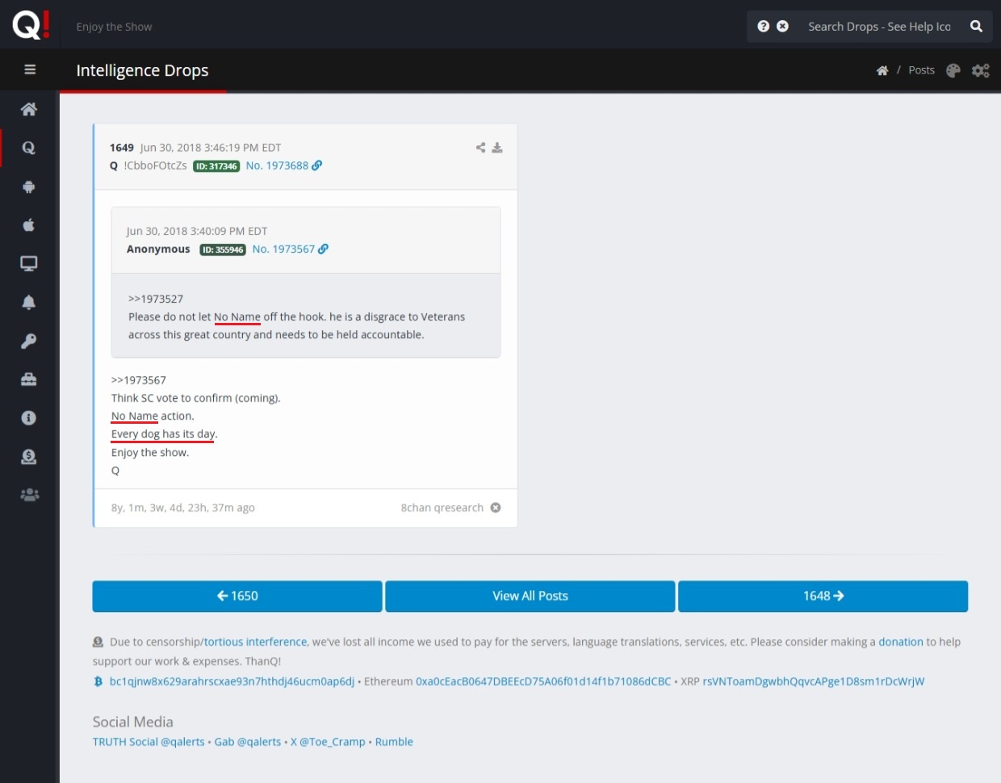The width and height of the screenshot is (1001, 783).
Task: Click the Ethereum wallet address
Action: 543,681
